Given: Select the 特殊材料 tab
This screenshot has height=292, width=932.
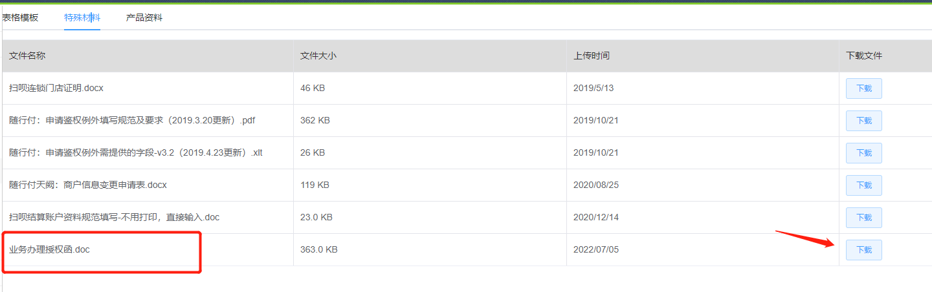Looking at the screenshot, I should click(82, 17).
